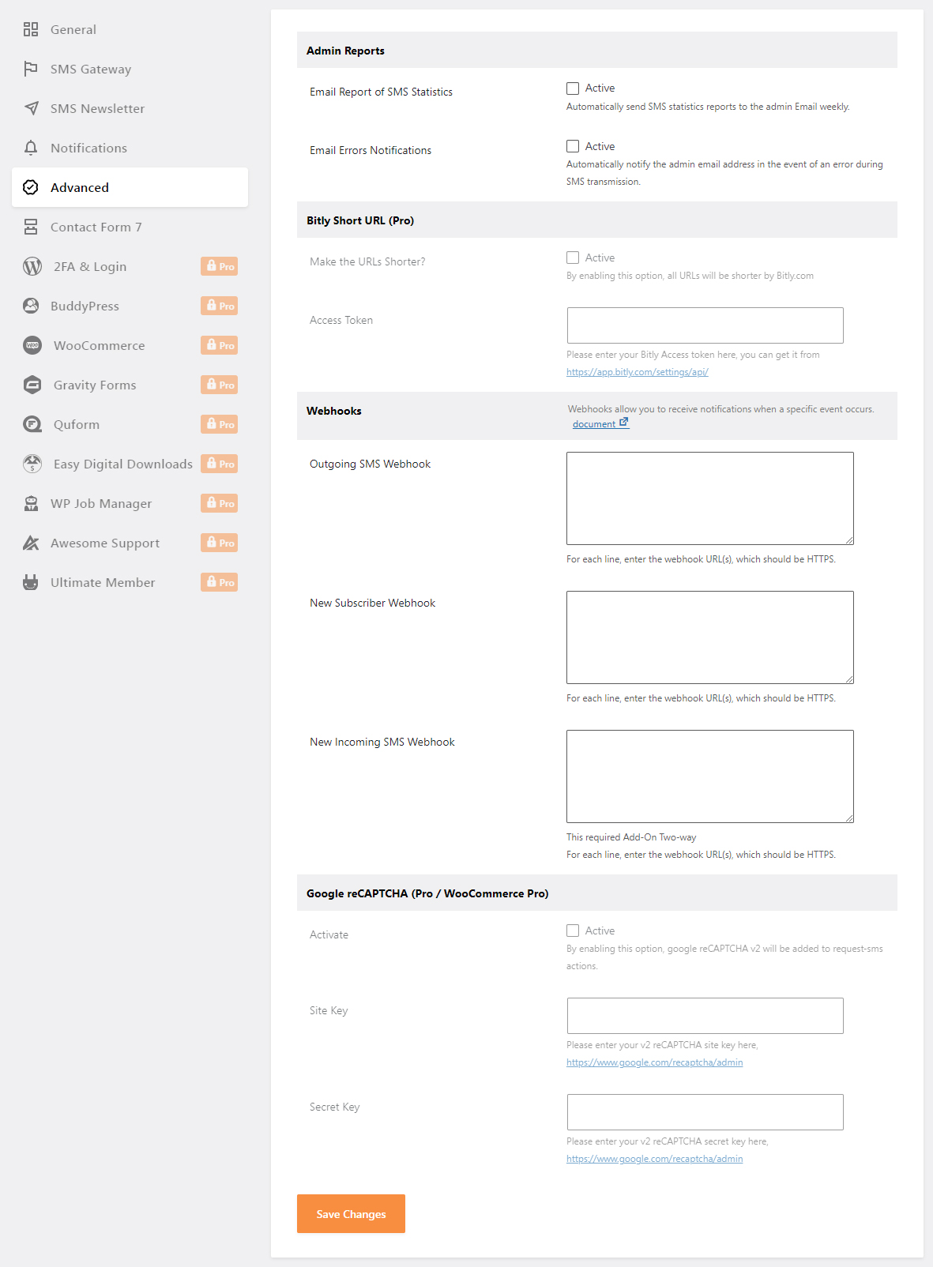This screenshot has height=1267, width=933.
Task: Click the SMS Newsletter paper plane icon
Action: 31,108
